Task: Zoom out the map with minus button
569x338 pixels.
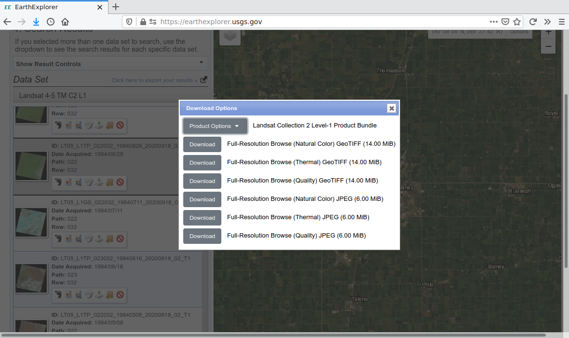Action: (548, 47)
